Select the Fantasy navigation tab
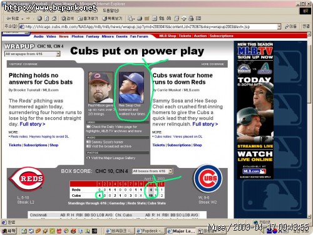Viewport: 313px width, 235px height. point(93,36)
